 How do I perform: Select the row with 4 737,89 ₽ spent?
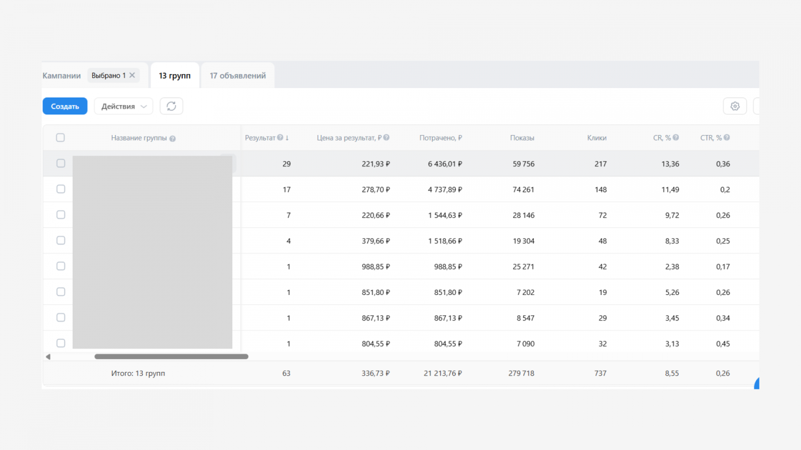click(x=61, y=189)
